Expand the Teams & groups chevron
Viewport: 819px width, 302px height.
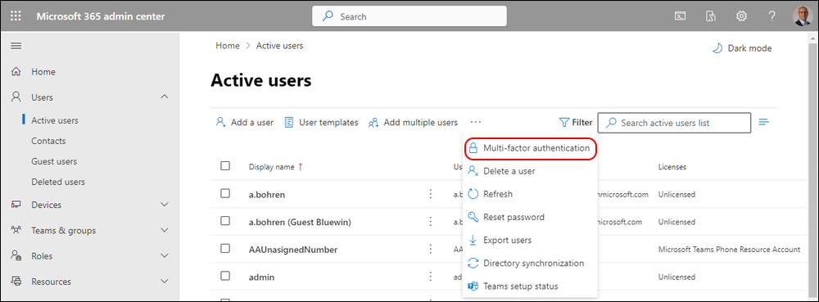click(165, 230)
